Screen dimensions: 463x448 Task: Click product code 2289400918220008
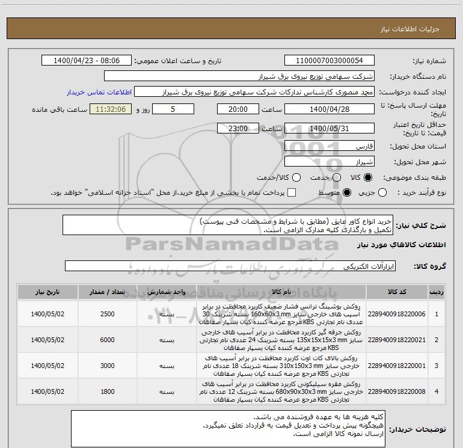397,391
